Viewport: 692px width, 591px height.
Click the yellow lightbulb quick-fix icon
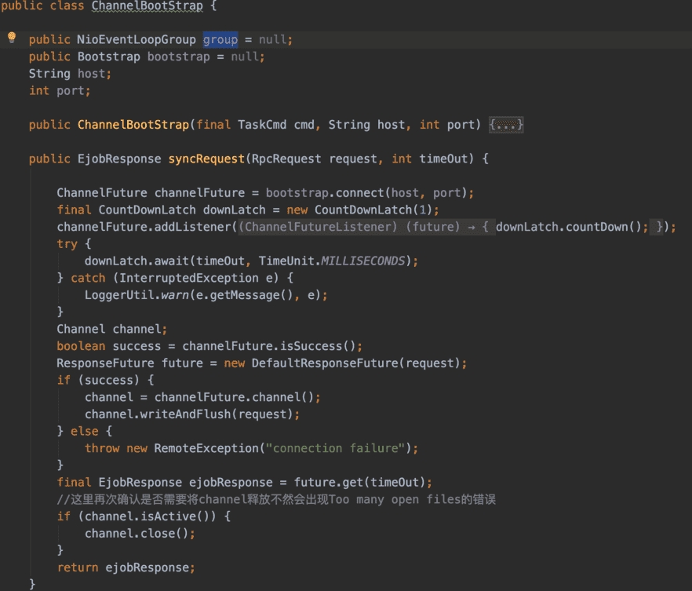coord(12,38)
